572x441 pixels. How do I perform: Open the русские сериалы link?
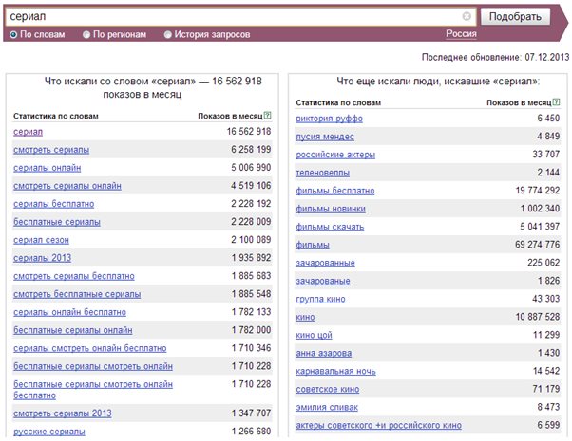tap(49, 432)
